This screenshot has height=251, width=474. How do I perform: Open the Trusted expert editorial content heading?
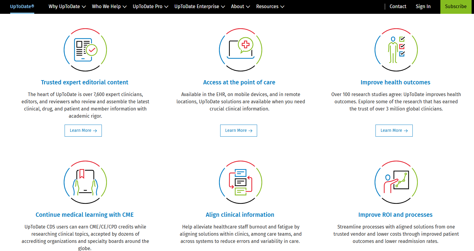tap(85, 82)
